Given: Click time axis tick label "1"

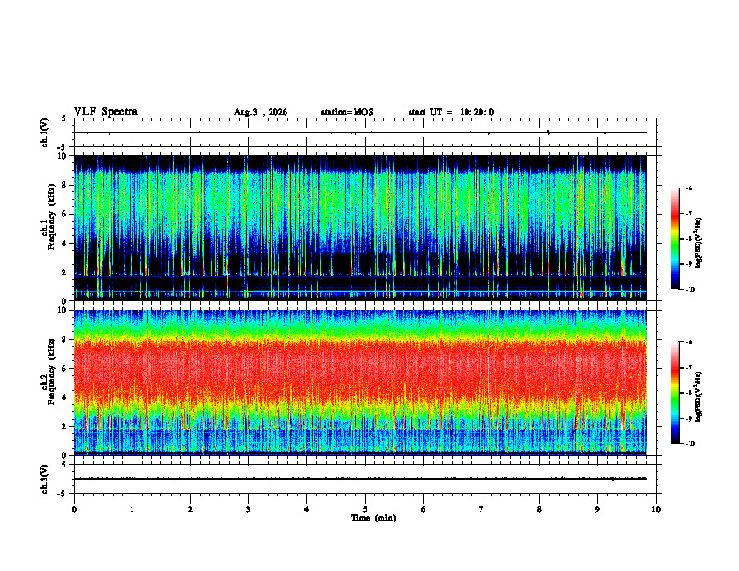Looking at the screenshot, I should point(132,509).
